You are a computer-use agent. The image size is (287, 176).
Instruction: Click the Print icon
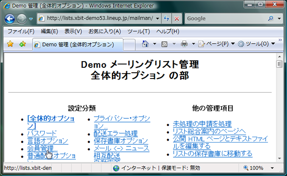(184, 44)
